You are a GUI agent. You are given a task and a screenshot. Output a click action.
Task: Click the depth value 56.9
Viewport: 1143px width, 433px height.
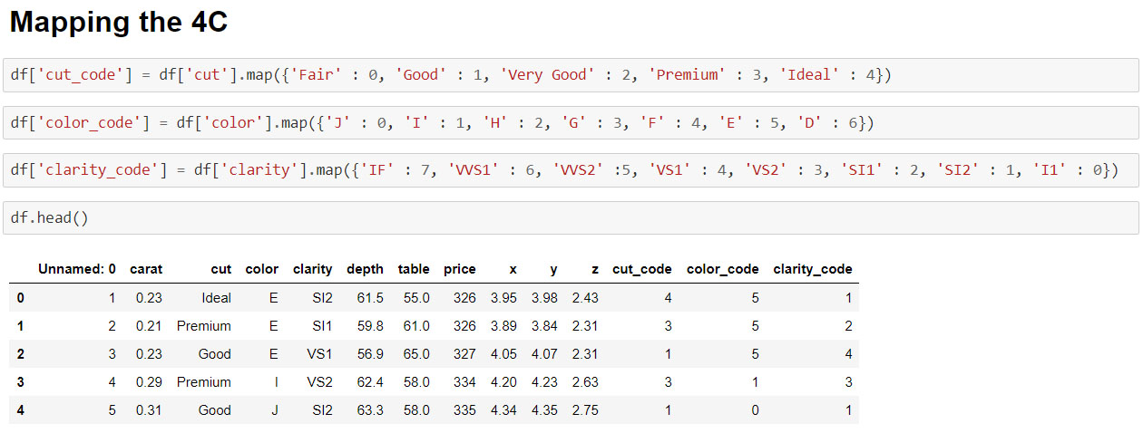click(370, 354)
